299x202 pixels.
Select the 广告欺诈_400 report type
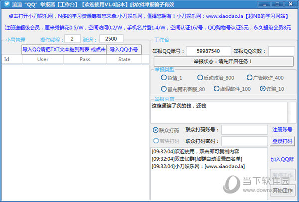[265, 78]
